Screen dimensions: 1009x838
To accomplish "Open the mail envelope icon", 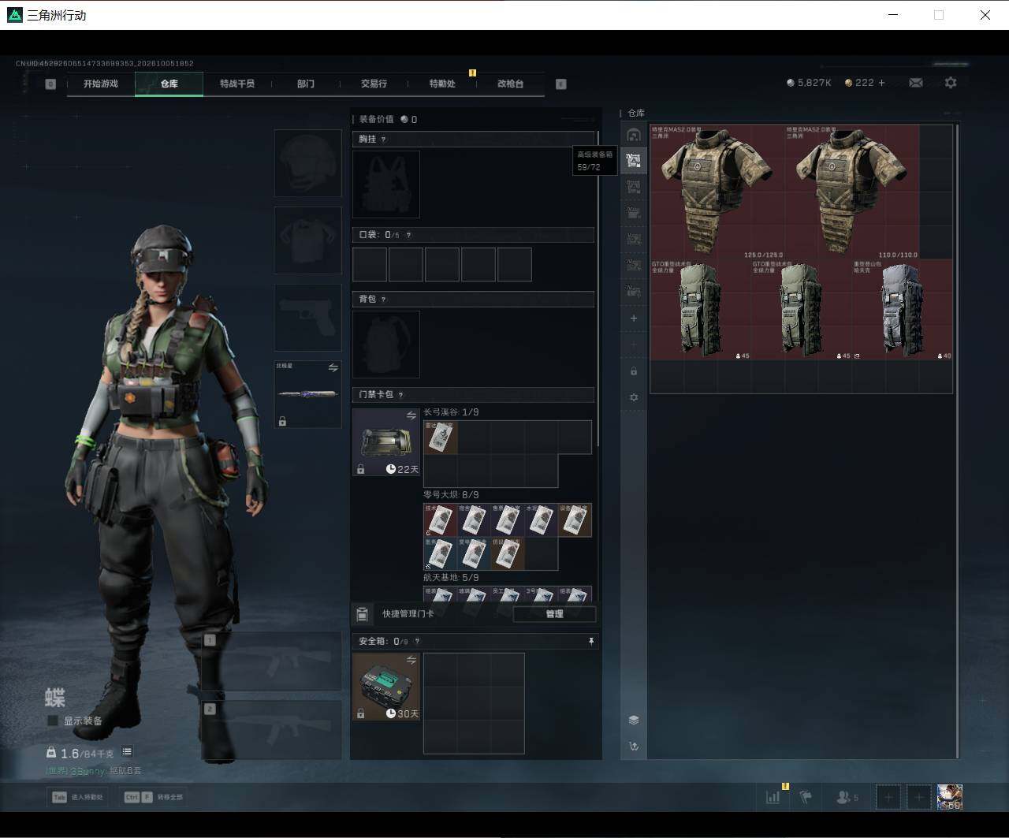I will [916, 83].
